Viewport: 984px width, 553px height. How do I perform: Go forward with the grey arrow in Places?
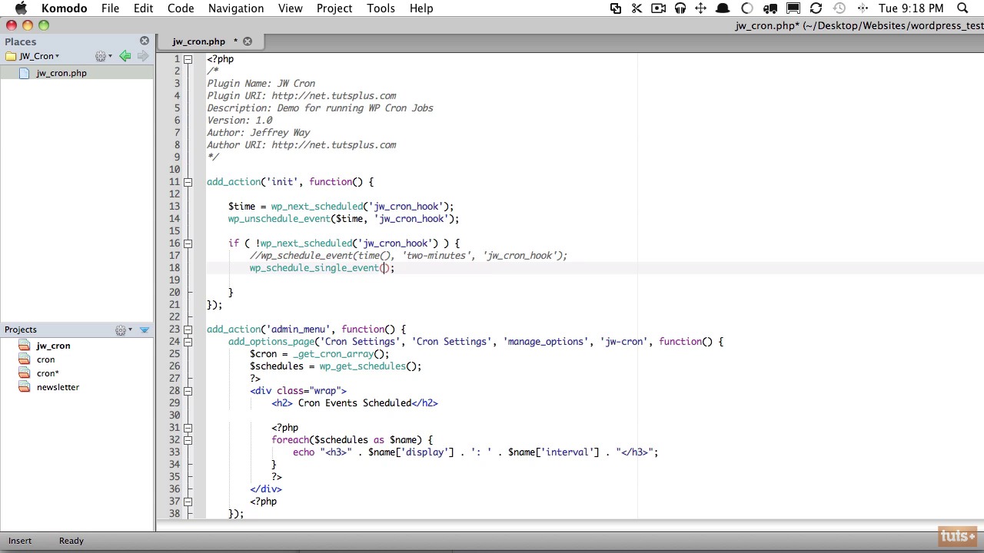[142, 56]
